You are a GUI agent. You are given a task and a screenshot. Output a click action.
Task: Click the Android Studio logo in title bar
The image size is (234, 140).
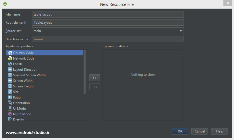coord(5,4)
